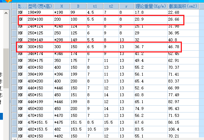Click the theoretical weight value 49.4
Viewport: 204px width, 140px height.
(139, 60)
